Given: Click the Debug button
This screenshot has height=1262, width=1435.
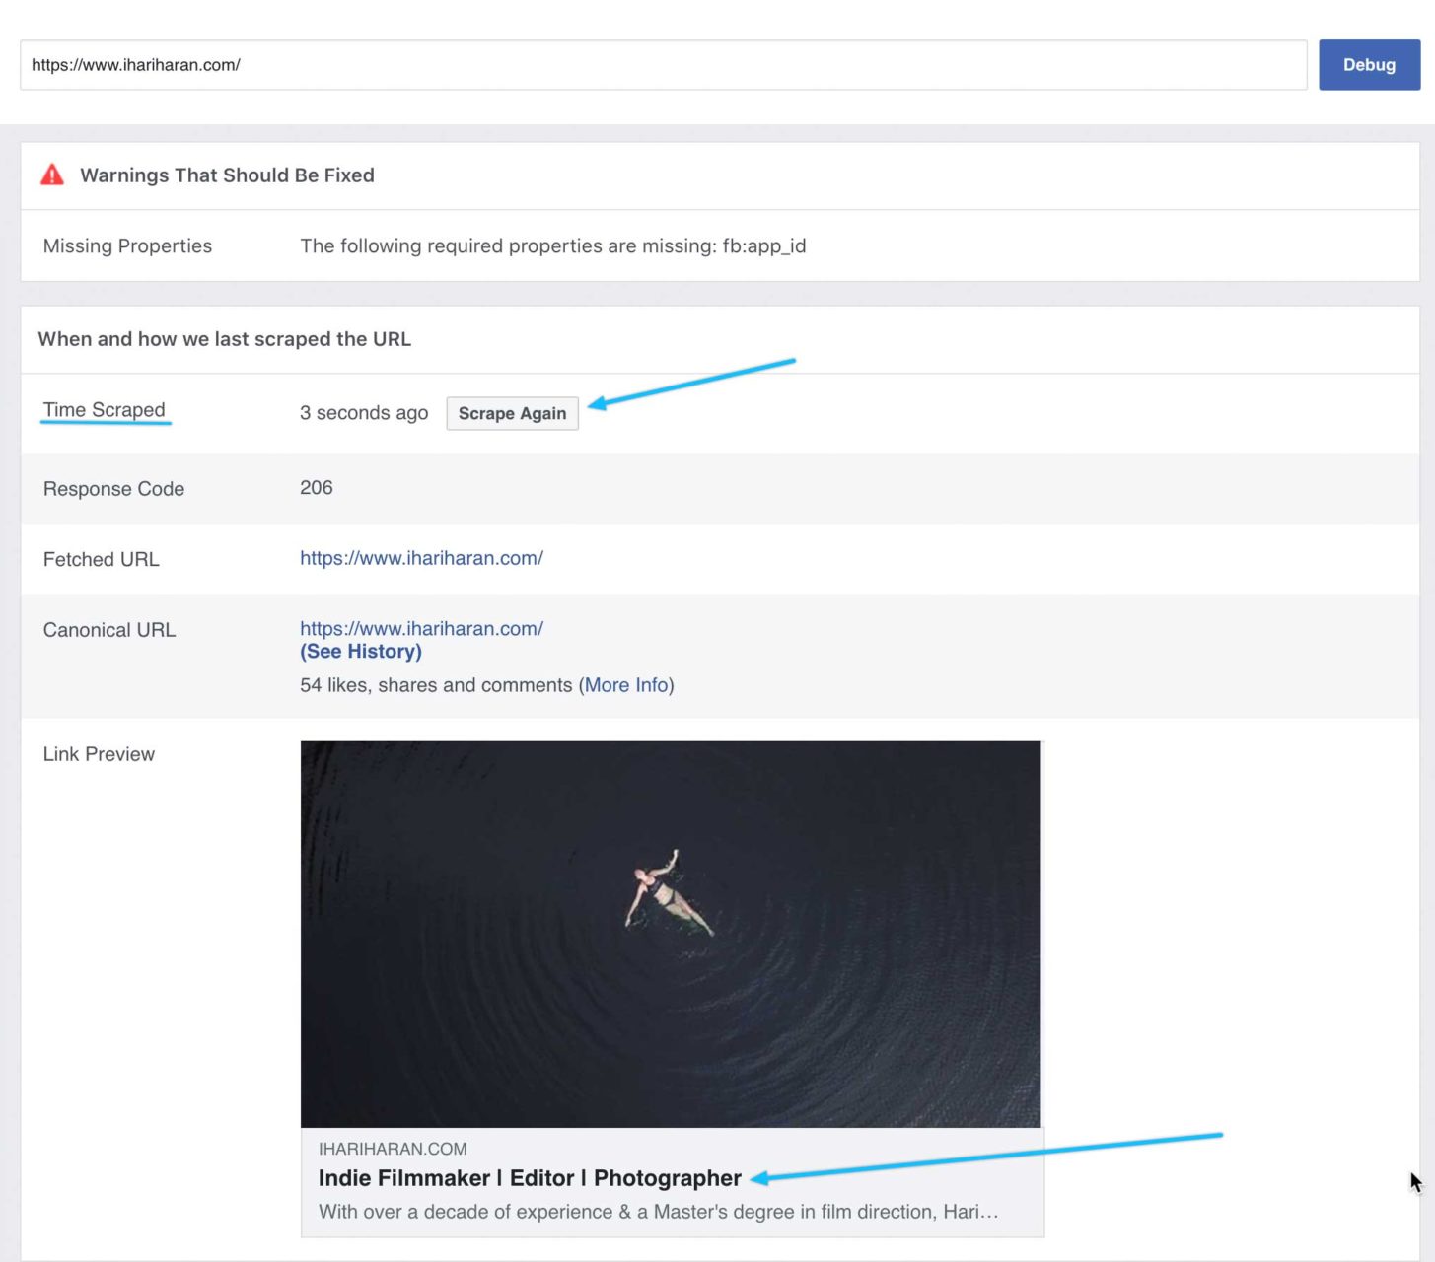Looking at the screenshot, I should click(x=1369, y=65).
